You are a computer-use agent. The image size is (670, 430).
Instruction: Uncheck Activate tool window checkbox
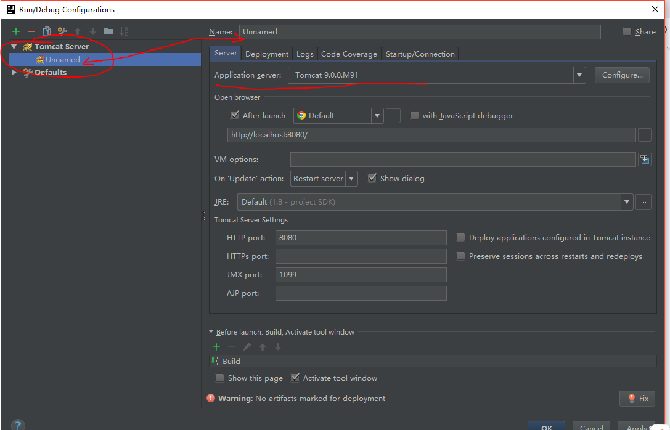[x=295, y=378]
